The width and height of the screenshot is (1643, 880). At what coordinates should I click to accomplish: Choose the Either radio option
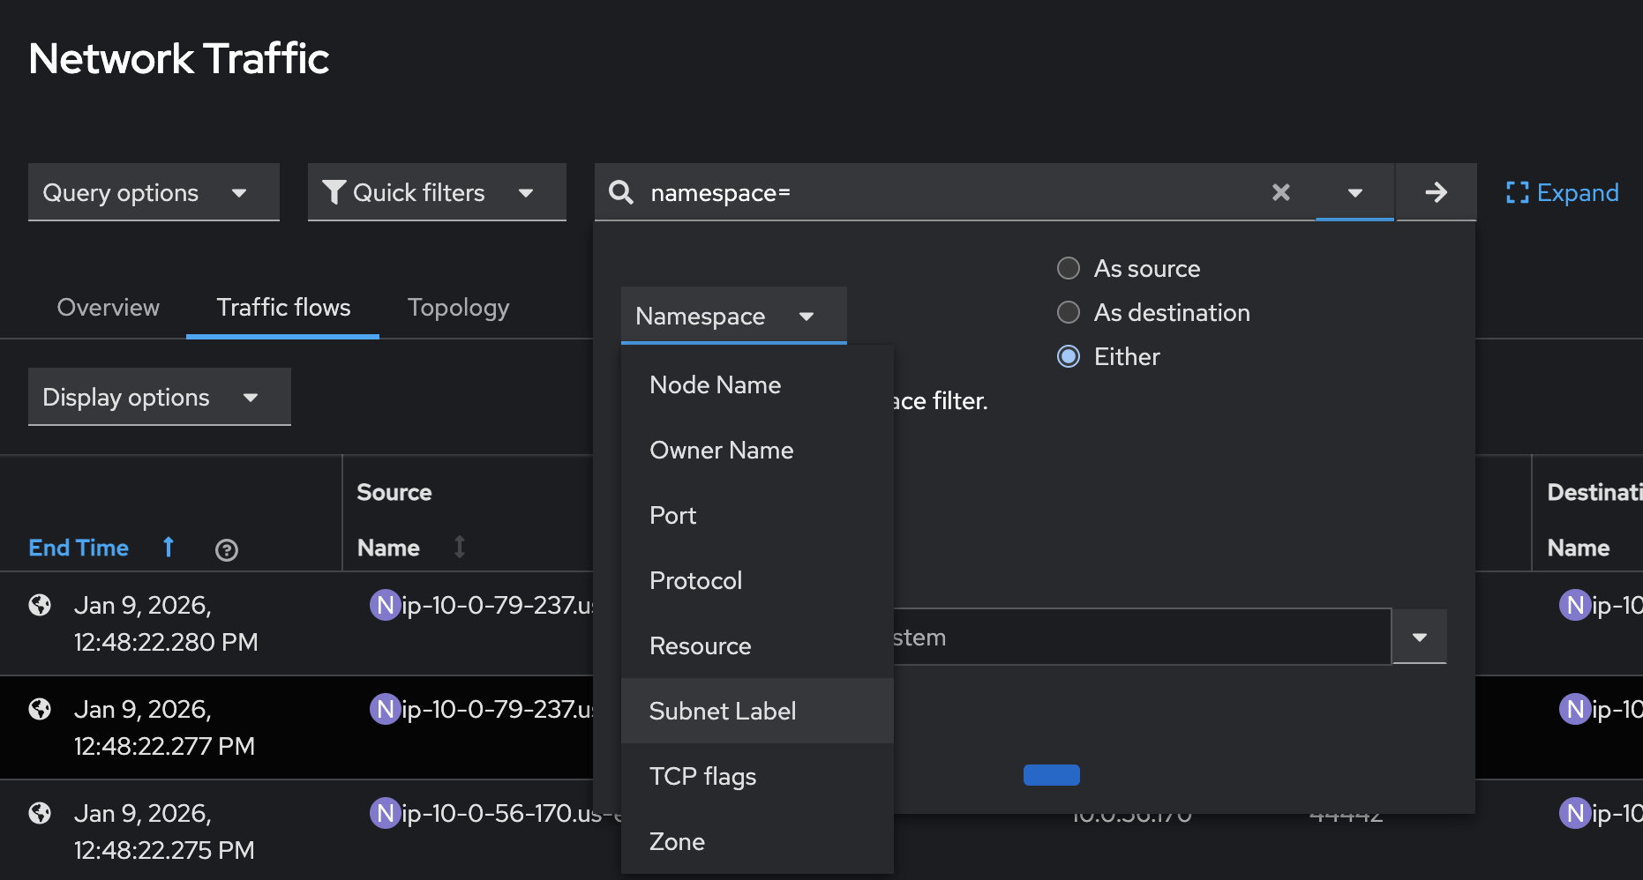(x=1069, y=356)
